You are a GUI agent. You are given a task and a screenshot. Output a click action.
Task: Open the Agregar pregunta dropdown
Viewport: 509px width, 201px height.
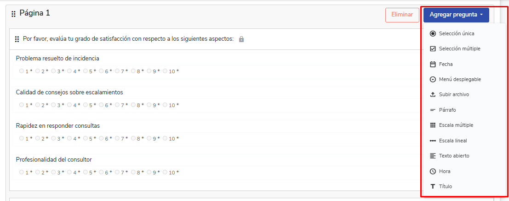click(x=456, y=15)
